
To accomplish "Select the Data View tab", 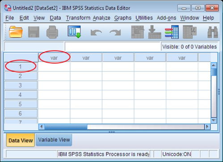I will (21, 140).
